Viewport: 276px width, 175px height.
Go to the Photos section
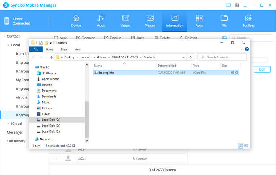[x=150, y=21]
